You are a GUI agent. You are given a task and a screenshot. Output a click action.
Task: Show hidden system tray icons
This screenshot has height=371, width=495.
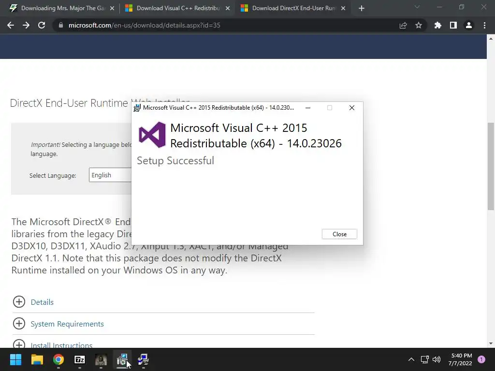coord(411,359)
